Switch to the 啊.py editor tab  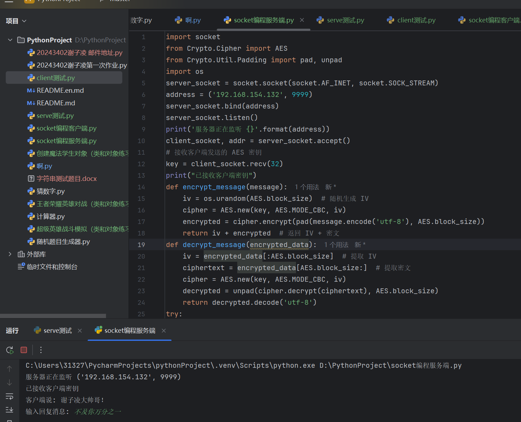(x=188, y=20)
